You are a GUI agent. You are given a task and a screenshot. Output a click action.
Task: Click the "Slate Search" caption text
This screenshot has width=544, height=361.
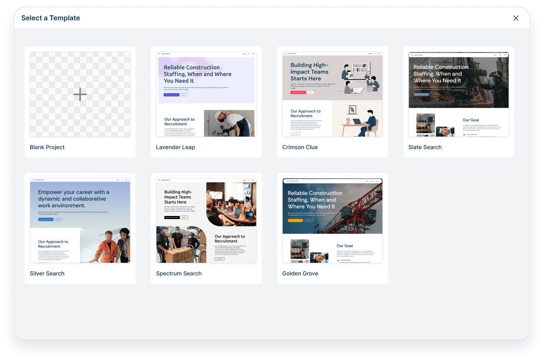425,147
